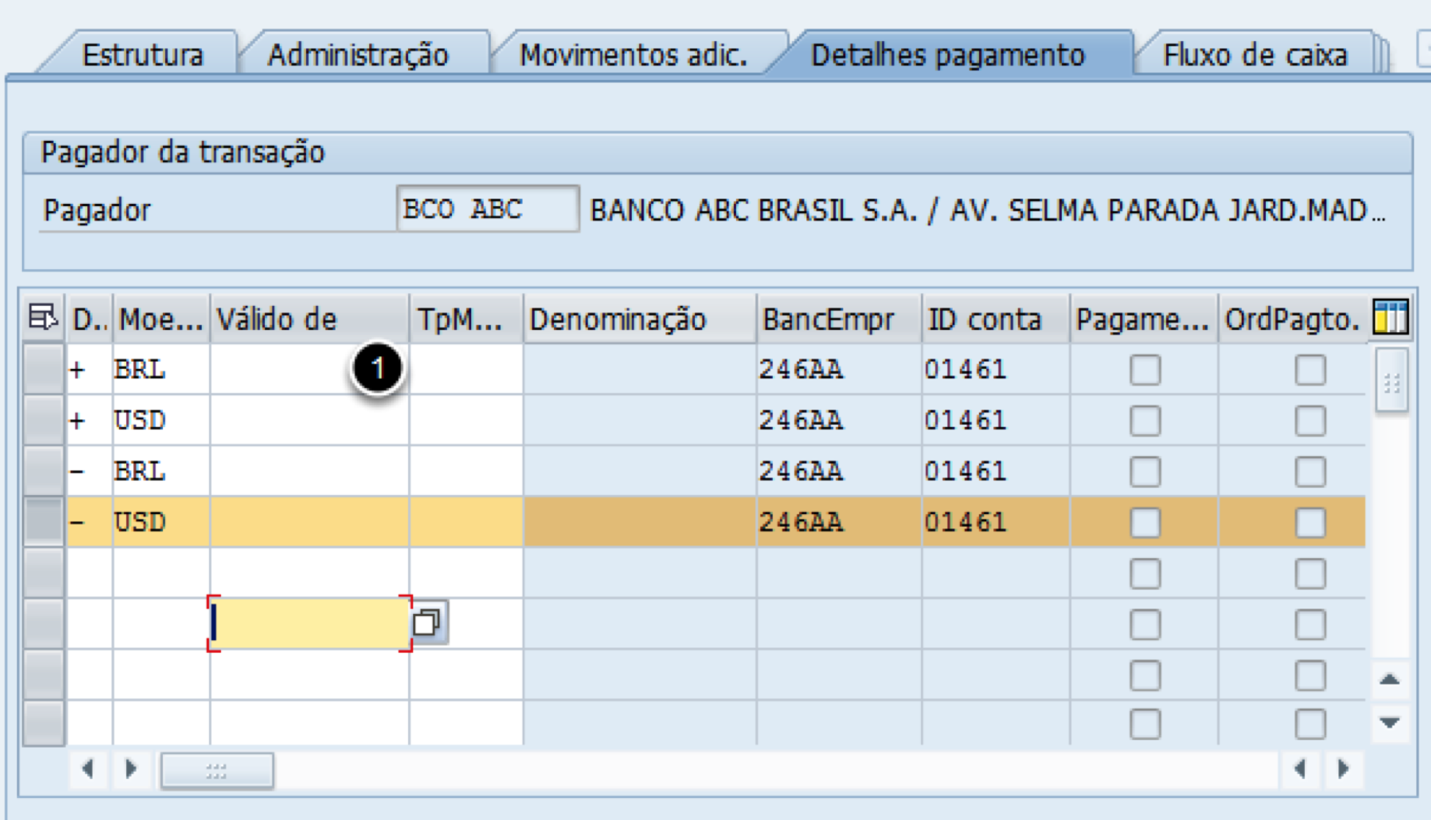The height and width of the screenshot is (820, 1431).
Task: Click the far-right horizontal scroll right arrow
Action: [1344, 769]
